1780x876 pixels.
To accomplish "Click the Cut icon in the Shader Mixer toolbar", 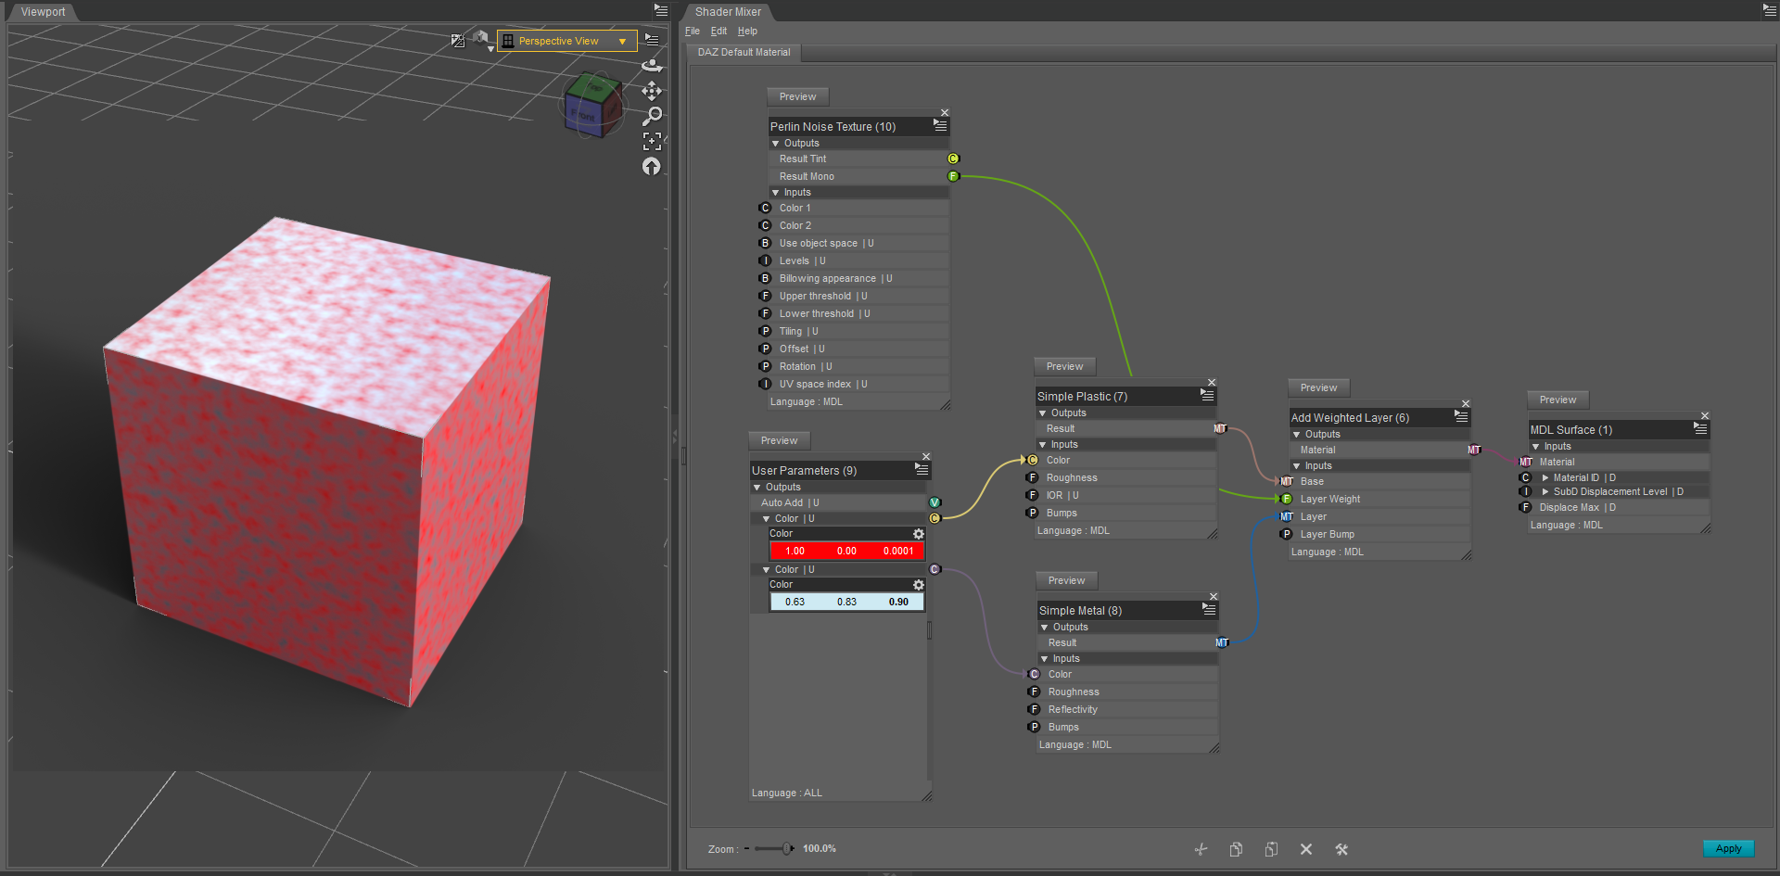I will (1201, 849).
